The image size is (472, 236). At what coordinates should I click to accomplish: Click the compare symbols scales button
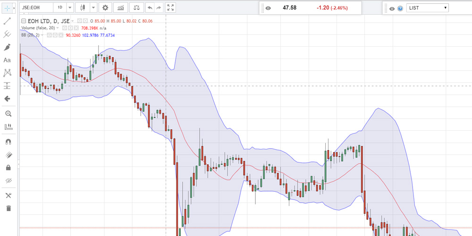point(136,8)
